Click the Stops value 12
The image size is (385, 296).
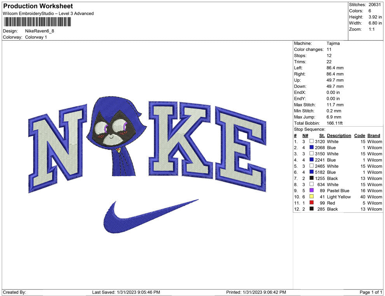(329, 56)
